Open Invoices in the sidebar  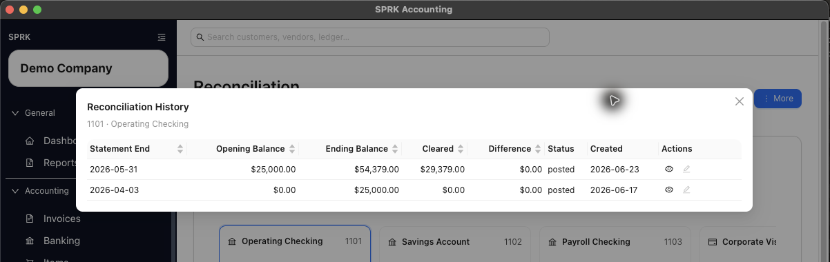(61, 219)
